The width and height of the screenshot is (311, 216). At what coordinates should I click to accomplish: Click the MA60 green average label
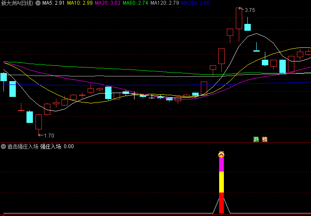pos(135,3)
